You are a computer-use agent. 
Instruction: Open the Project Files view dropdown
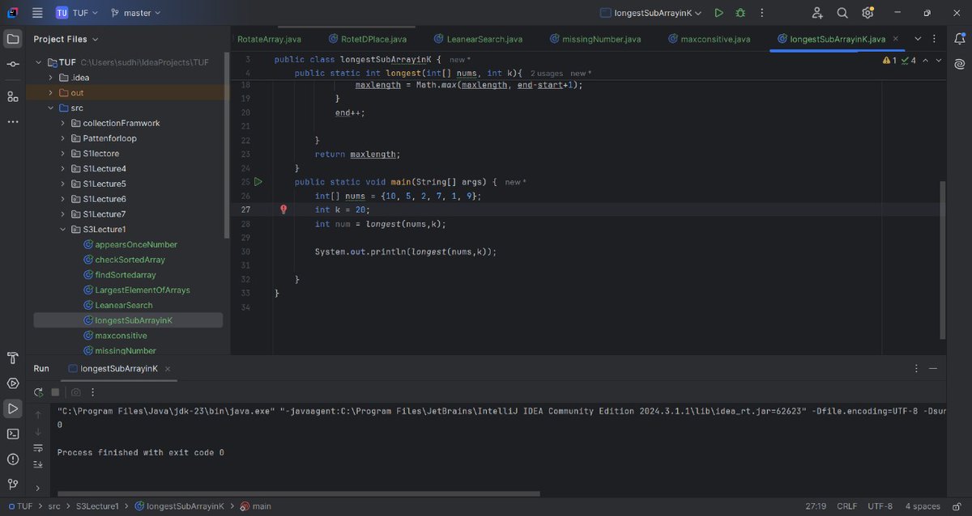coord(66,39)
